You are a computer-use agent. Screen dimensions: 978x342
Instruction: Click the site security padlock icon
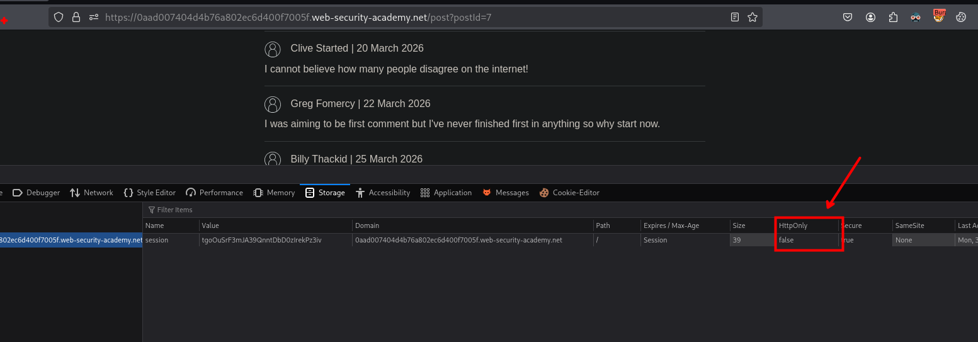point(76,18)
